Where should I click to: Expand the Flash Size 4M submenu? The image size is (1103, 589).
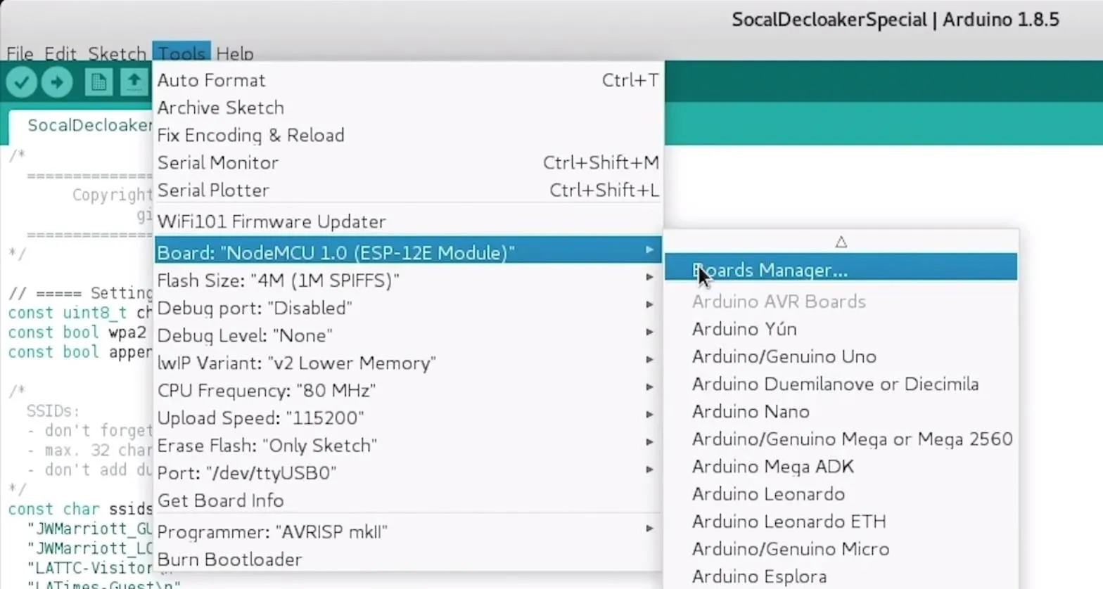click(x=408, y=280)
